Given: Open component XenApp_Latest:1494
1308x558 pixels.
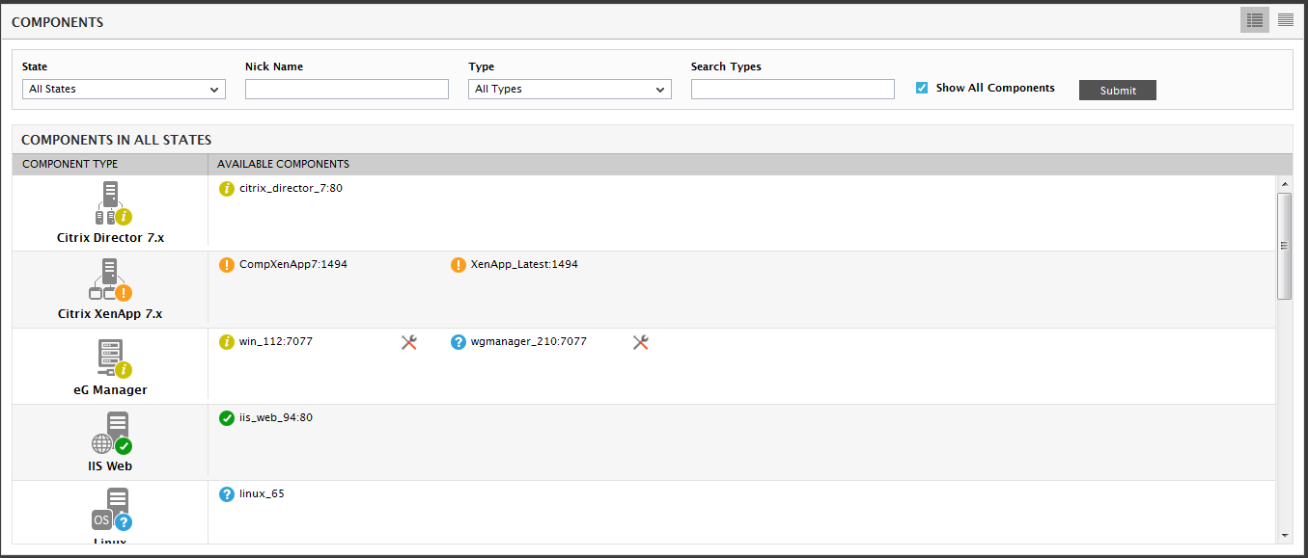Looking at the screenshot, I should 524,265.
